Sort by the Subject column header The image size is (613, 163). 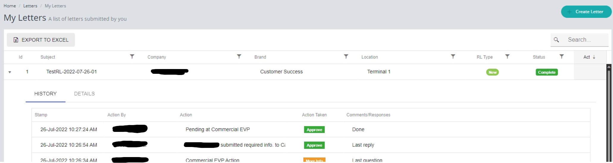pyautogui.click(x=48, y=57)
